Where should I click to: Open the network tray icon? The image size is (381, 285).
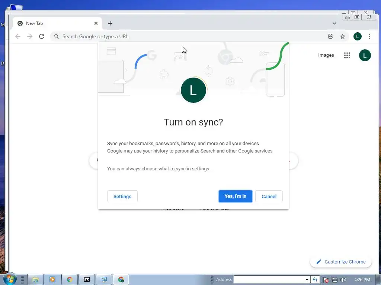tap(334, 280)
